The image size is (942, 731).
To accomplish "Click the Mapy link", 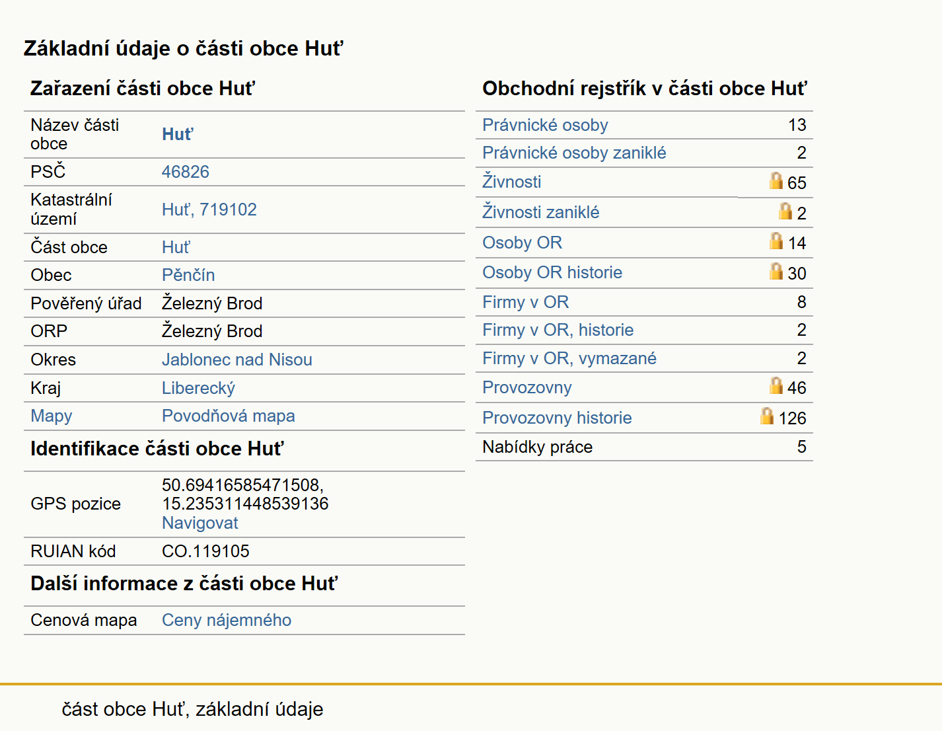I will point(52,416).
